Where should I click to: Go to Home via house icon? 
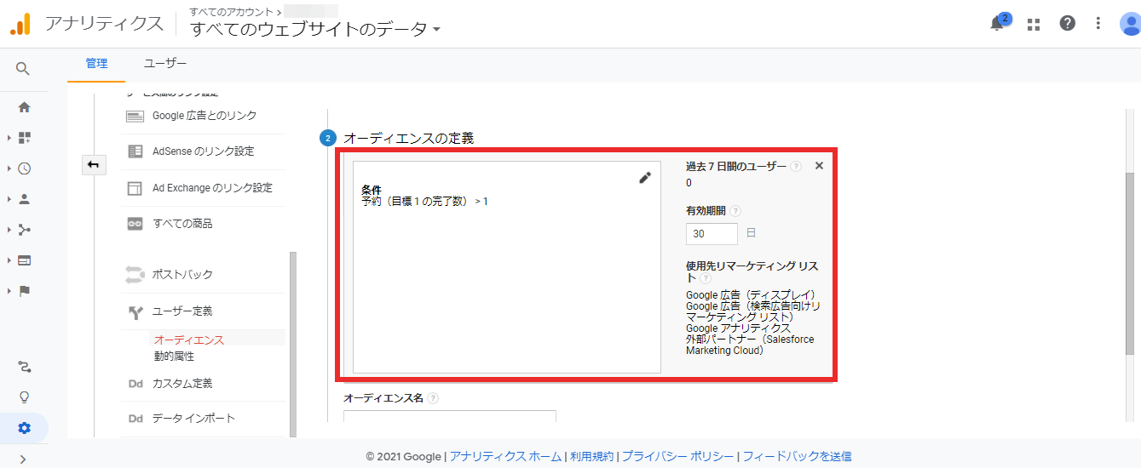pos(24,107)
